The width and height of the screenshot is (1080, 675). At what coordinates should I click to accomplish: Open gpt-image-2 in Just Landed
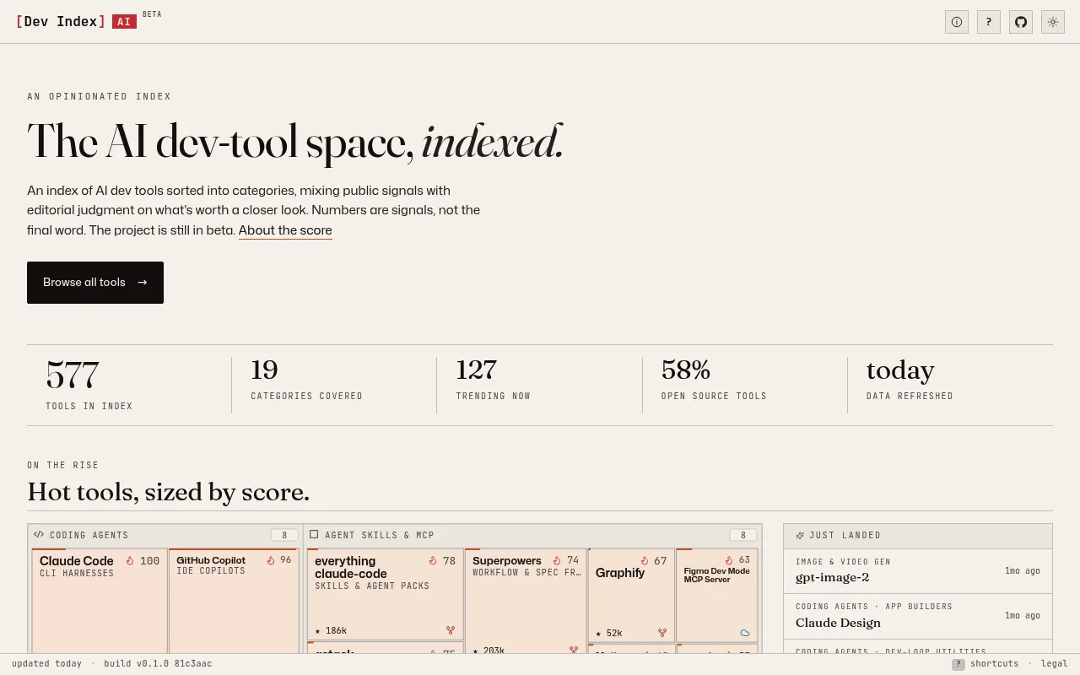click(918, 571)
